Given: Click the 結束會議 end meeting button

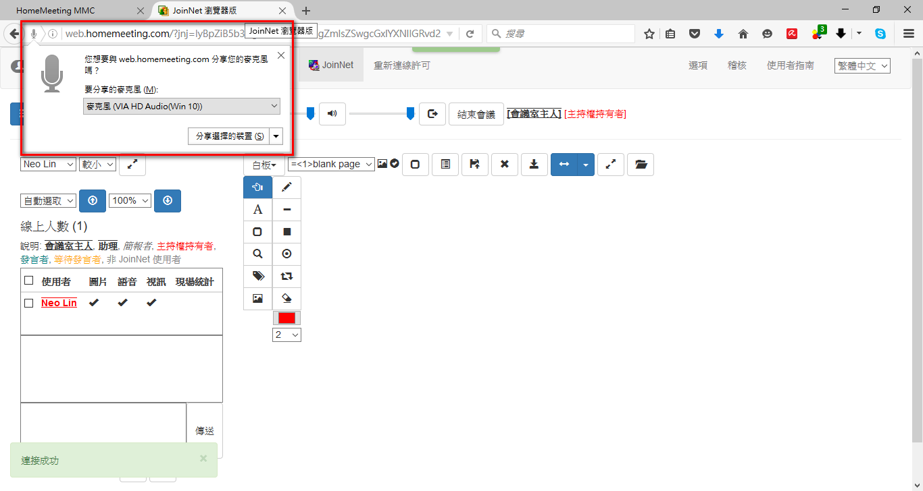Looking at the screenshot, I should click(476, 114).
